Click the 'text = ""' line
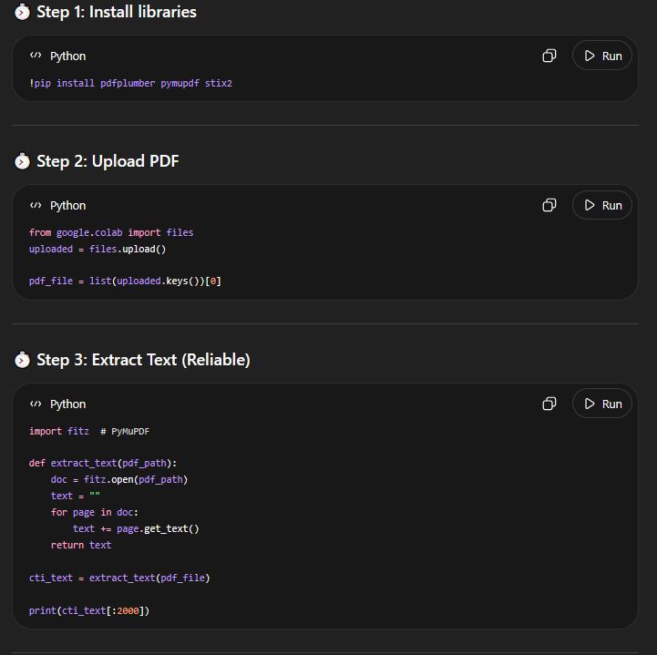This screenshot has height=655, width=657. (x=76, y=496)
